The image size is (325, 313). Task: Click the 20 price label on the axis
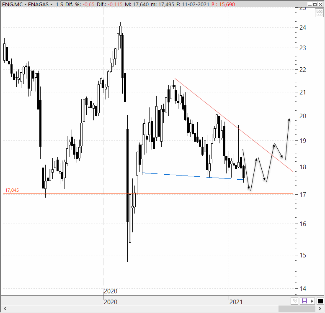[303, 116]
